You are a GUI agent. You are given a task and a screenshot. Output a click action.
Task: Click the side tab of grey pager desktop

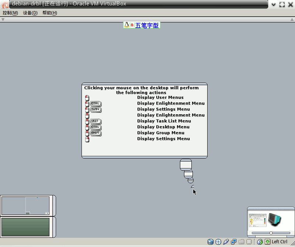(x=54, y=206)
